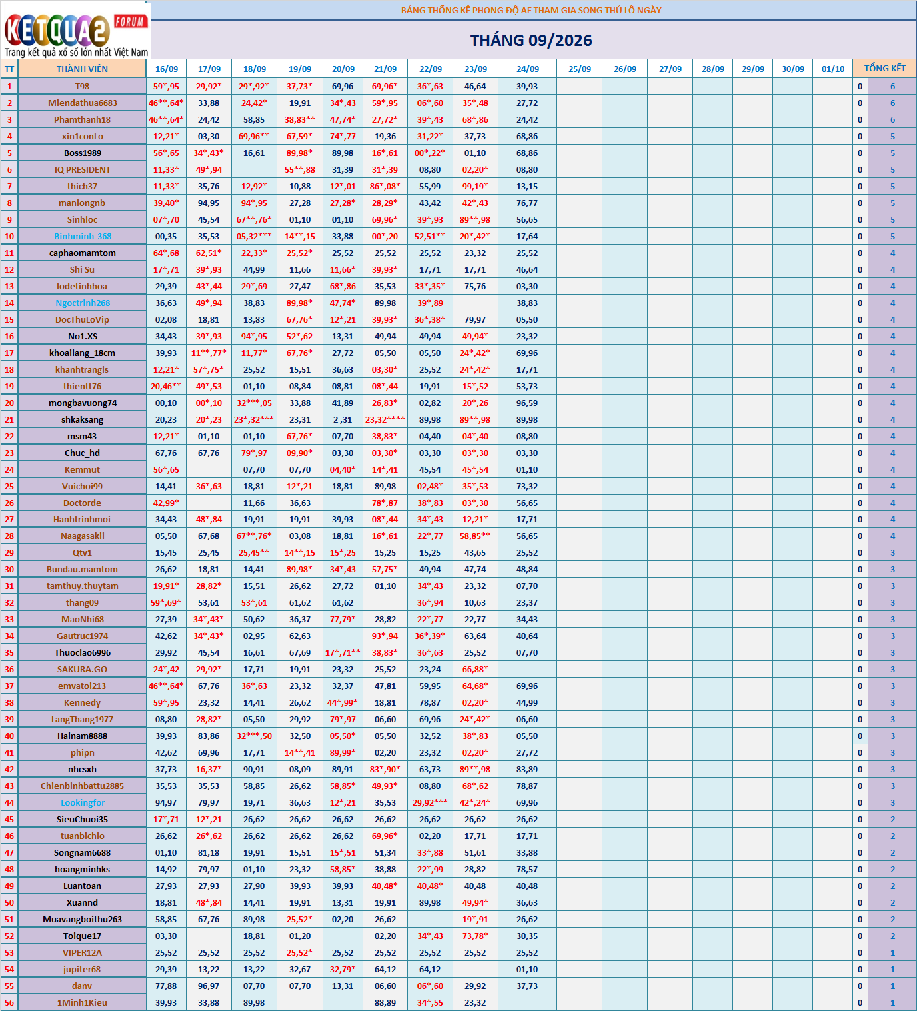This screenshot has width=917, height=1011.
Task: Select member name 'Hainam8888'
Action: point(82,736)
